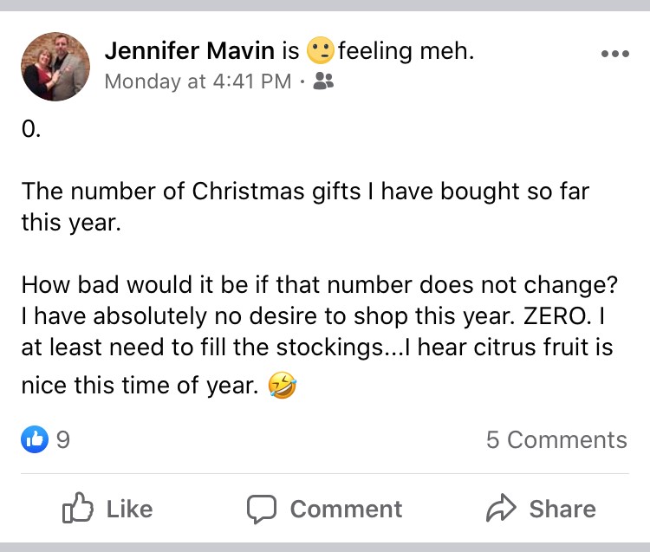View the 9 reactions count
The height and width of the screenshot is (552, 650).
pos(62,439)
